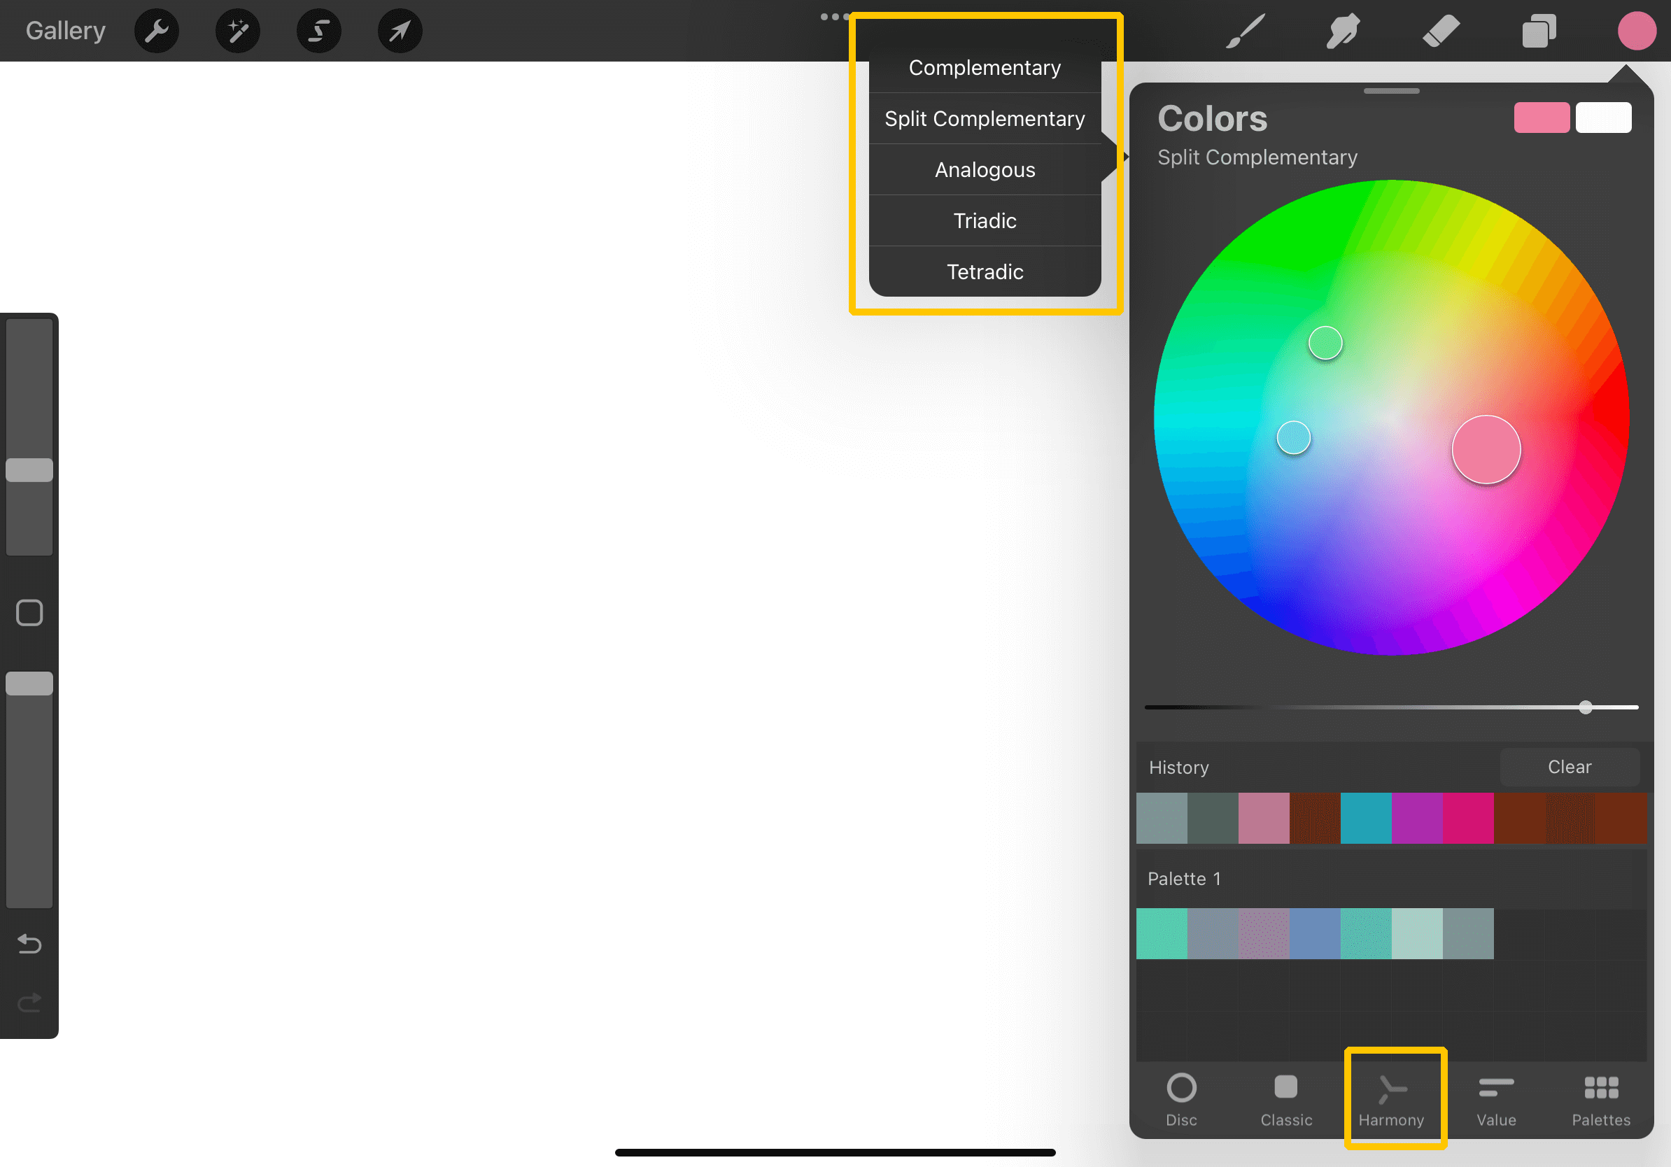1671x1167 pixels.
Task: Select Complementary harmony mode
Action: 985,67
